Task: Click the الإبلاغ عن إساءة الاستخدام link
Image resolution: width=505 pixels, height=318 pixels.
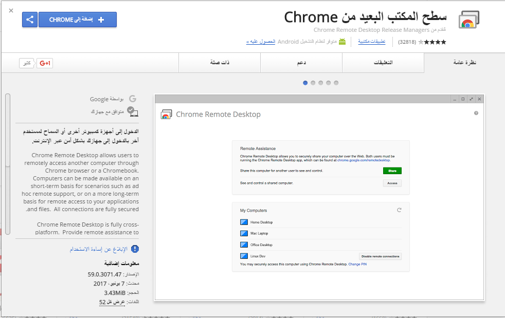Action: coord(99,249)
